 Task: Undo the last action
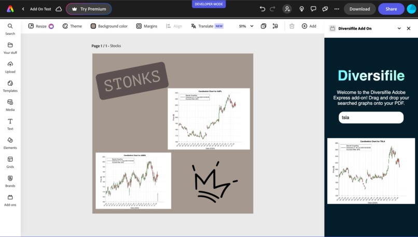pyautogui.click(x=262, y=9)
